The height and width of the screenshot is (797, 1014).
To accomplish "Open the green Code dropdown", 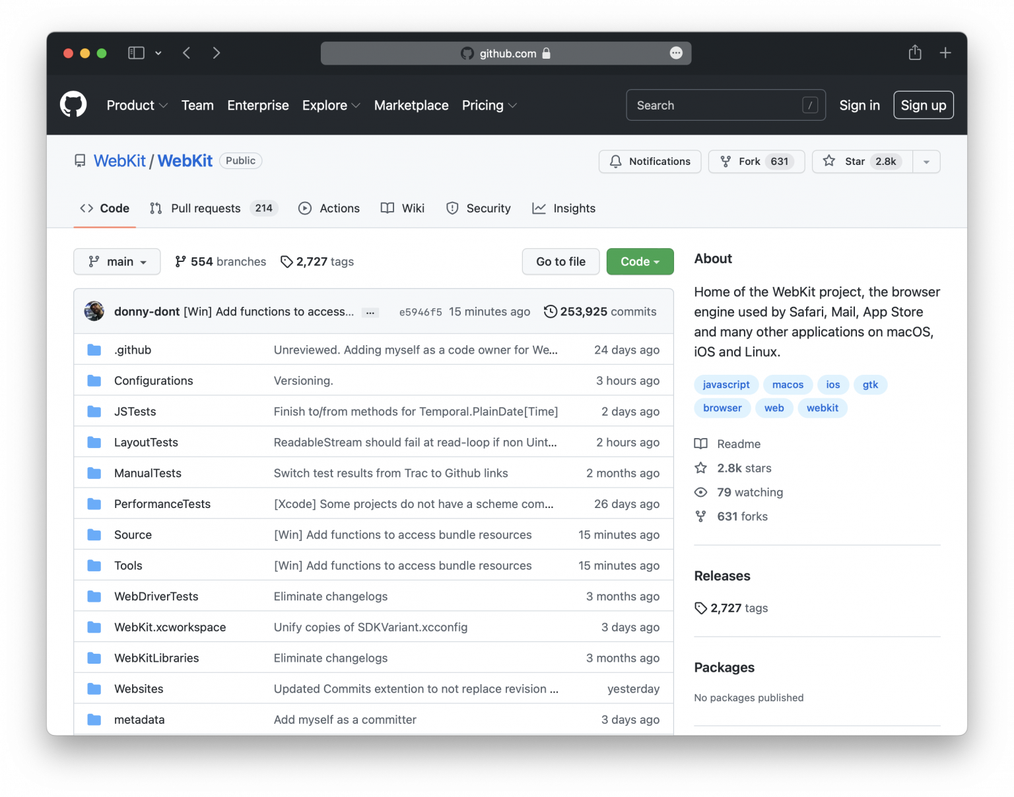I will coord(639,261).
